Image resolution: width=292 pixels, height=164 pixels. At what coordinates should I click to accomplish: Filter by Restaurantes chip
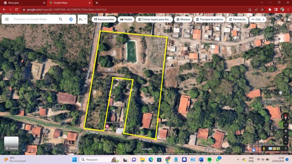[x=104, y=19]
